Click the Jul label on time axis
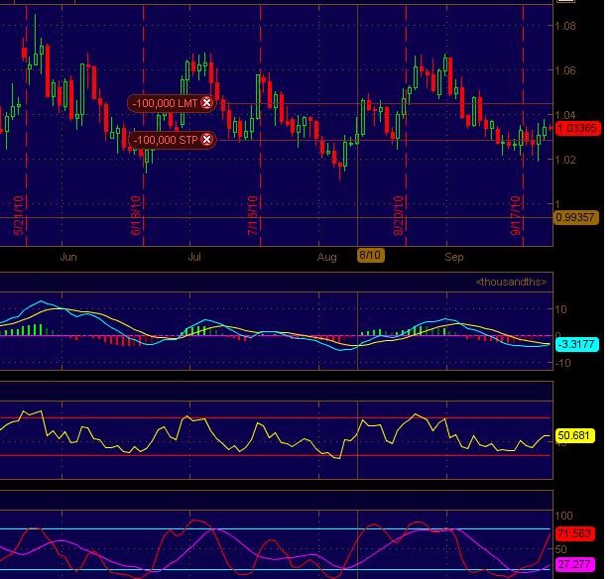This screenshot has width=615, height=579. [x=194, y=257]
